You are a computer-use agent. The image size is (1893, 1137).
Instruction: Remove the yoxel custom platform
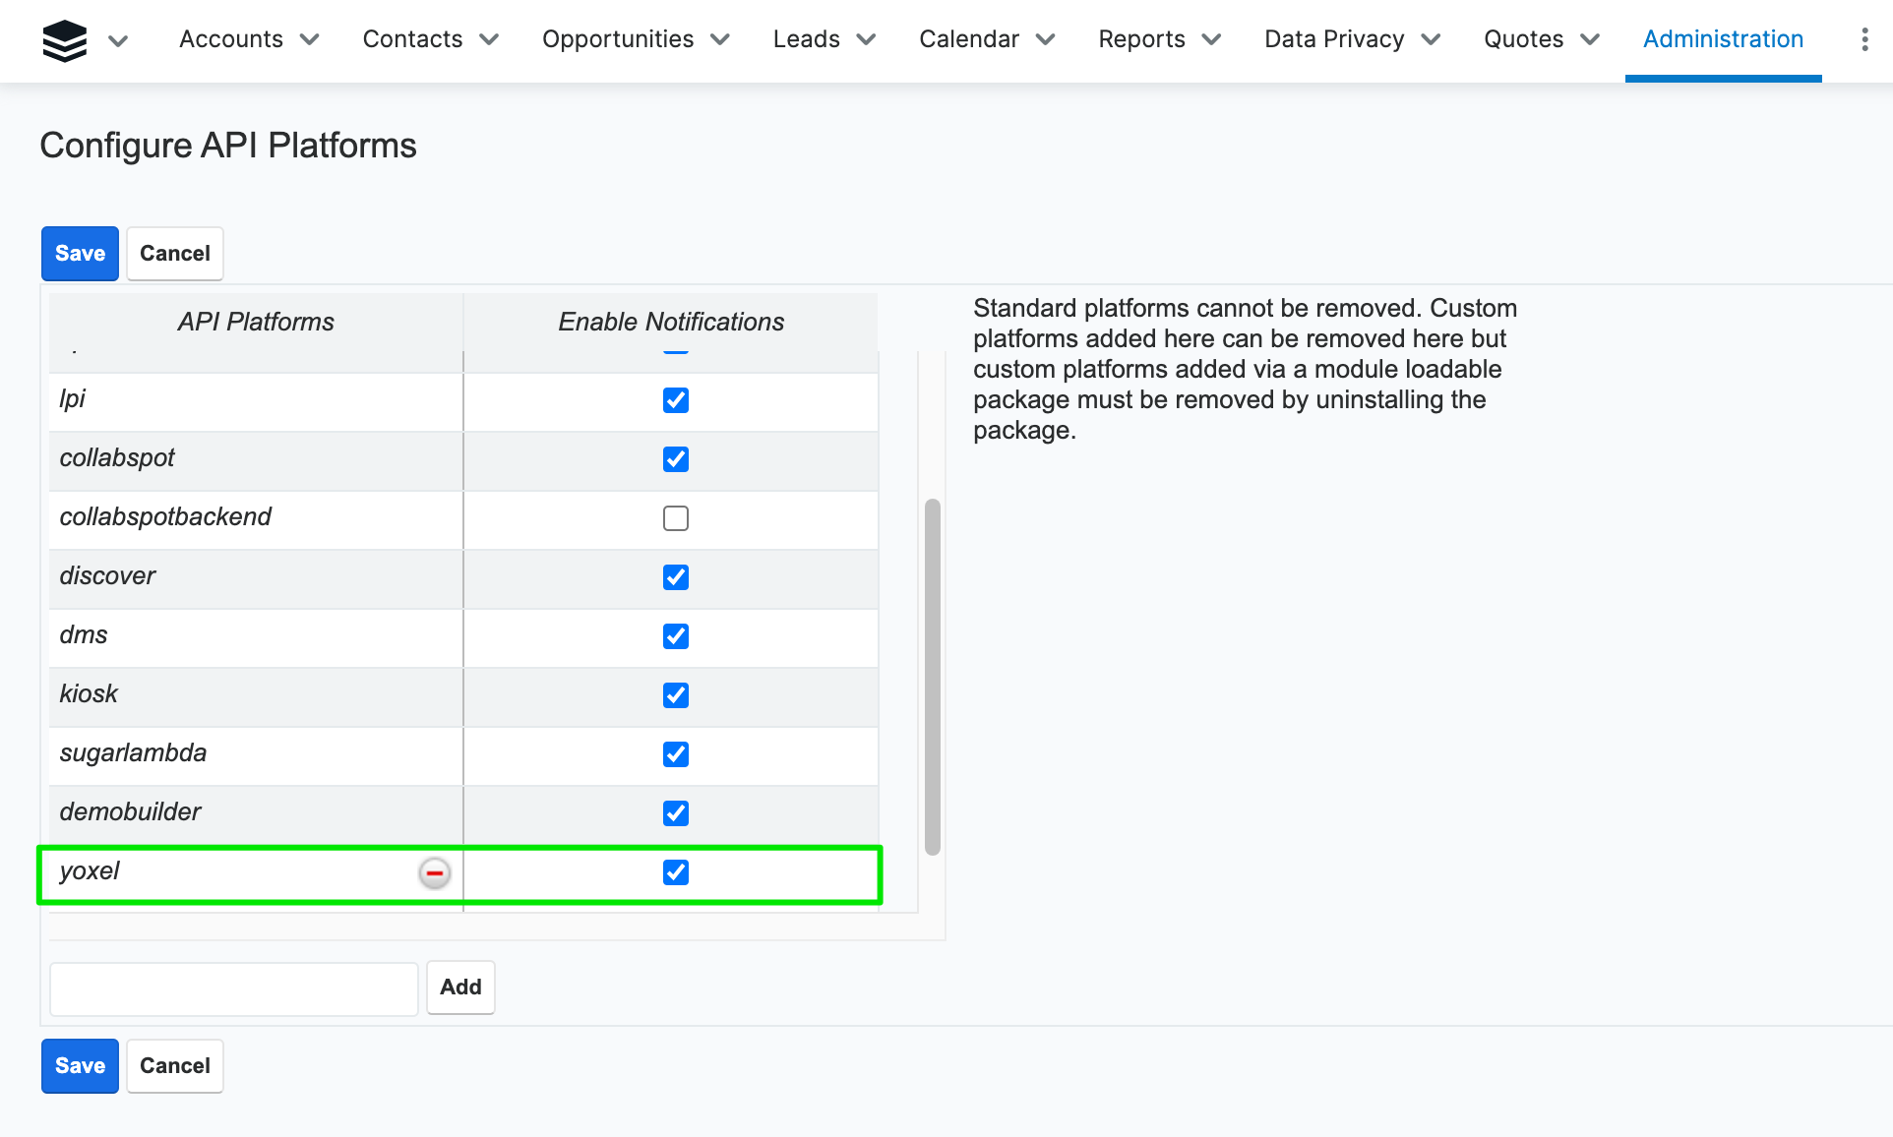click(x=434, y=872)
